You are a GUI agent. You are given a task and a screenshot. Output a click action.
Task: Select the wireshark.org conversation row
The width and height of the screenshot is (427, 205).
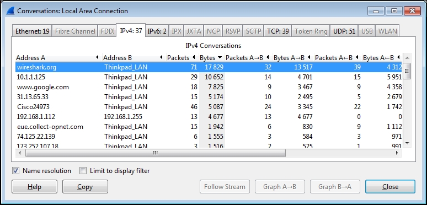[x=209, y=67]
